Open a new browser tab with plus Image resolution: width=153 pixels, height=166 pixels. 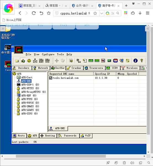126,6
